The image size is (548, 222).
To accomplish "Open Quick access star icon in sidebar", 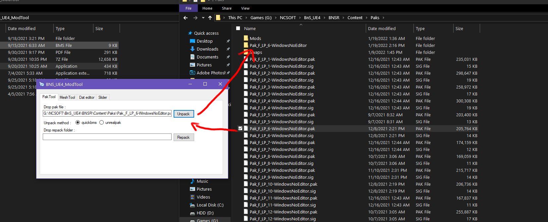I will click(190, 33).
